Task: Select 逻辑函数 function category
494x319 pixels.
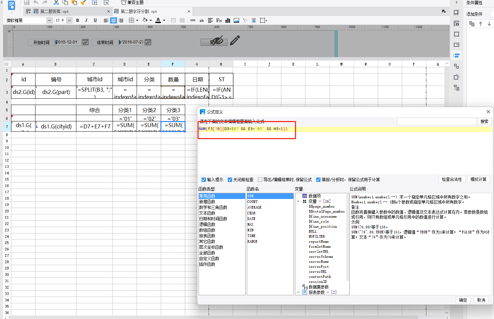Action: pos(207,224)
